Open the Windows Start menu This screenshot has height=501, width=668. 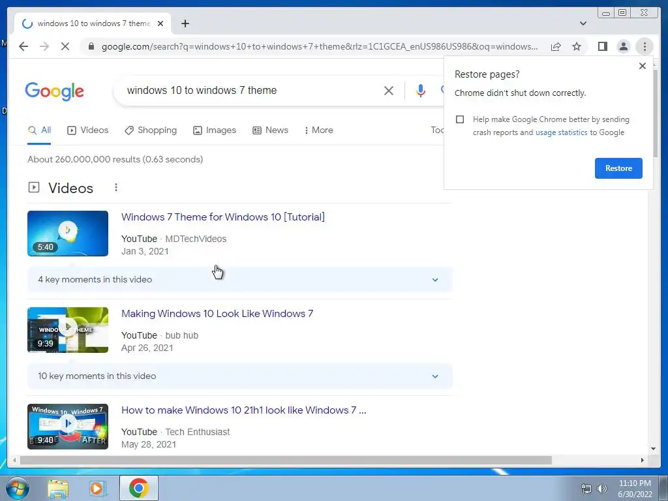[16, 488]
